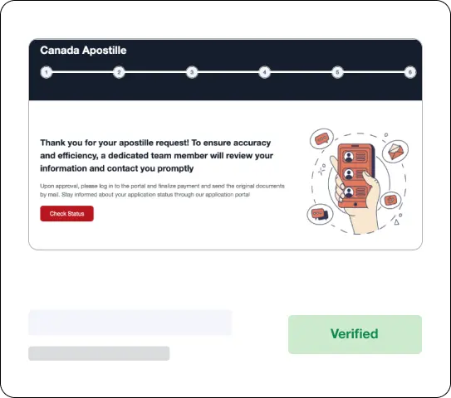Click the envelope mail icon
Viewport: 451px width, 398px height.
395,152
